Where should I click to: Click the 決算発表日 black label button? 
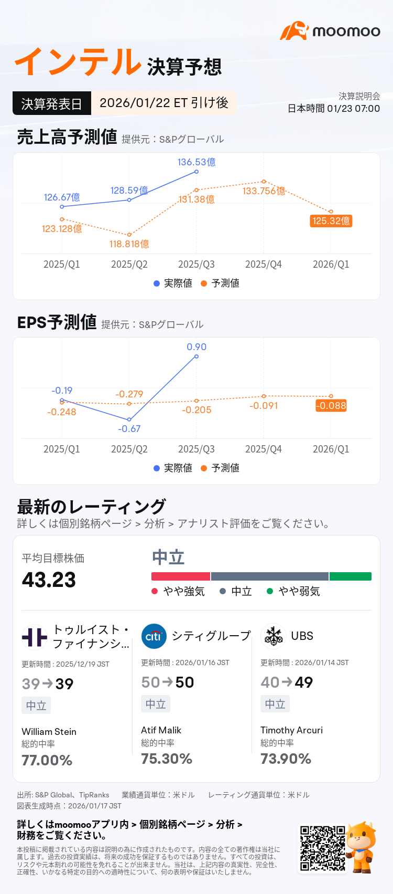[52, 103]
